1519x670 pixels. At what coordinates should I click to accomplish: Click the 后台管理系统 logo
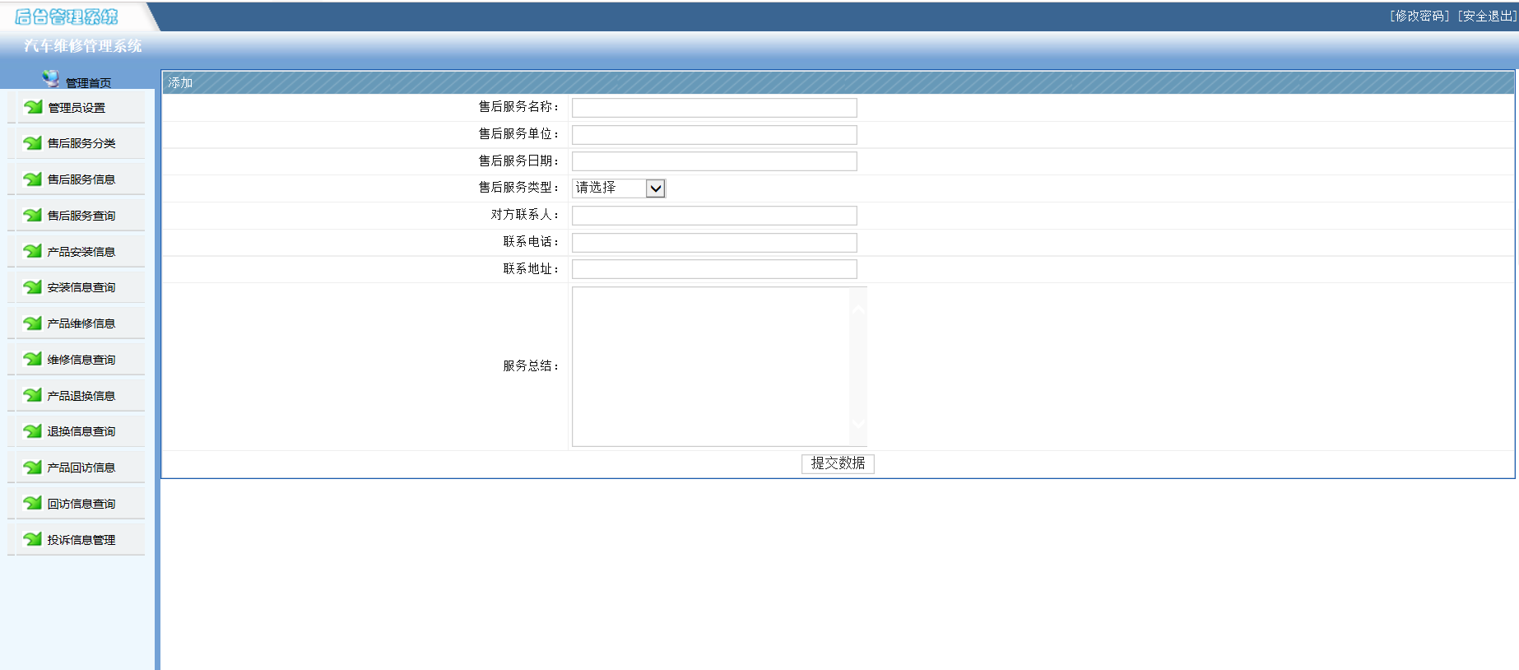(67, 16)
